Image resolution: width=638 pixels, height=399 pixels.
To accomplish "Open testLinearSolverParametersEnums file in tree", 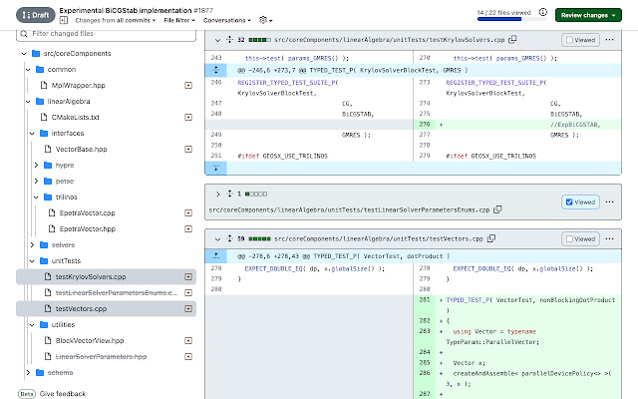I will point(117,292).
